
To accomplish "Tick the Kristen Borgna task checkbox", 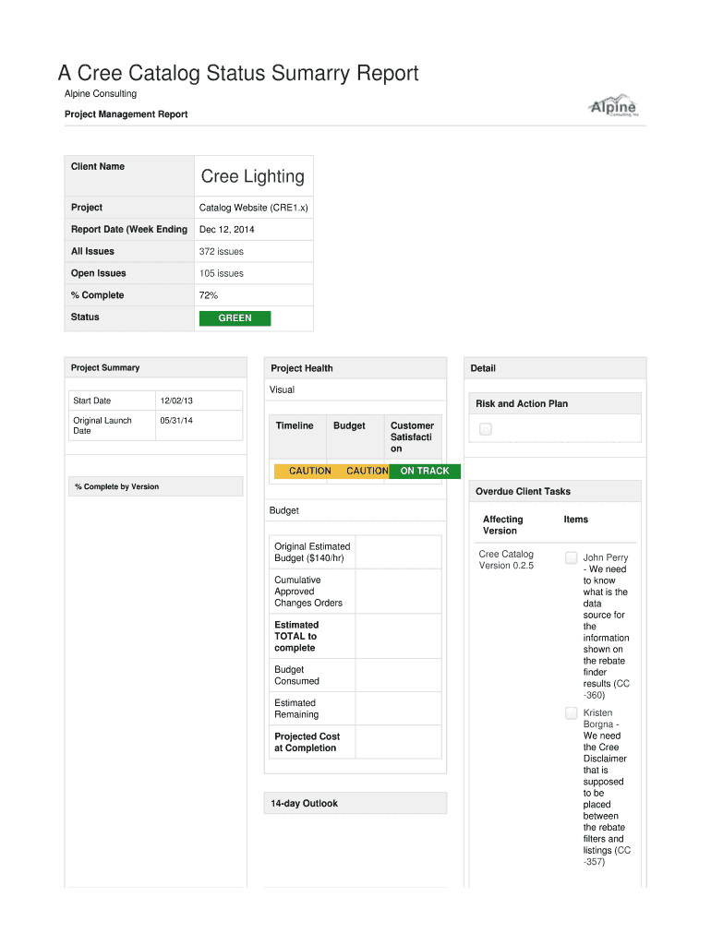I will 572,712.
